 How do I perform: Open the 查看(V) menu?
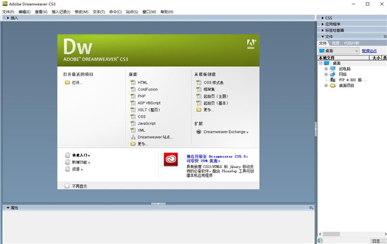pos(41,12)
